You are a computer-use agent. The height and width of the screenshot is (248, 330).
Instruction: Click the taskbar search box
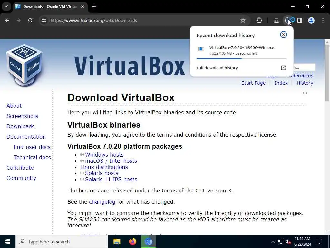click(x=62, y=242)
